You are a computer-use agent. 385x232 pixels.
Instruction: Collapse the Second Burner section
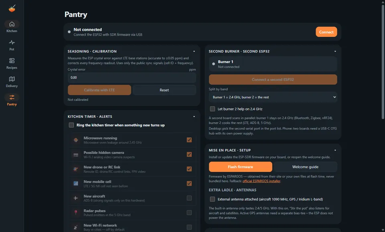coord(335,52)
